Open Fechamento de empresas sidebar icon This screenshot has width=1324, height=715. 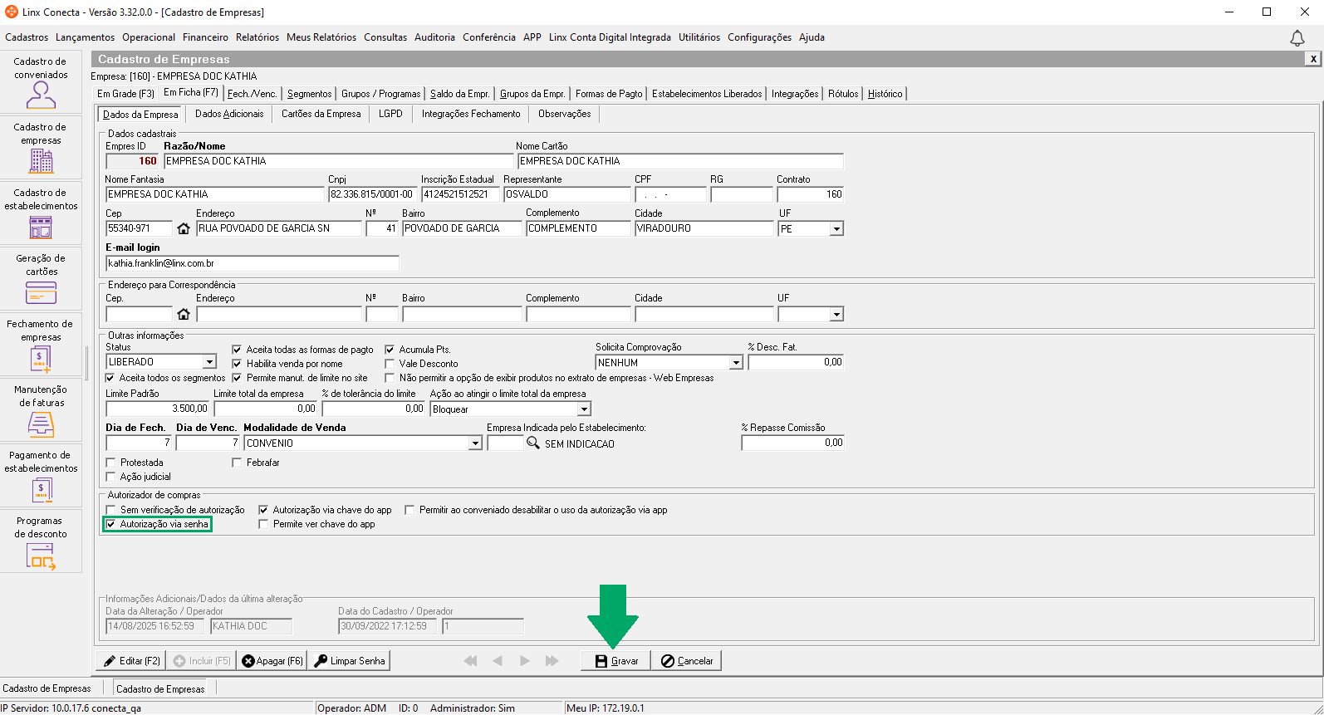coord(41,359)
